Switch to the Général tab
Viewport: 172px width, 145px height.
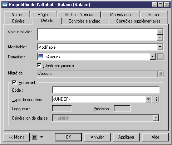(x=19, y=21)
